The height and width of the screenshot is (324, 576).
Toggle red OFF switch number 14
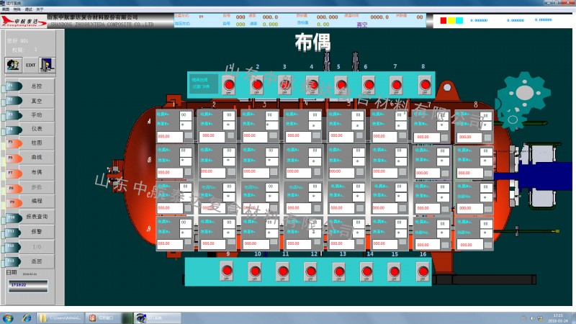366,271
